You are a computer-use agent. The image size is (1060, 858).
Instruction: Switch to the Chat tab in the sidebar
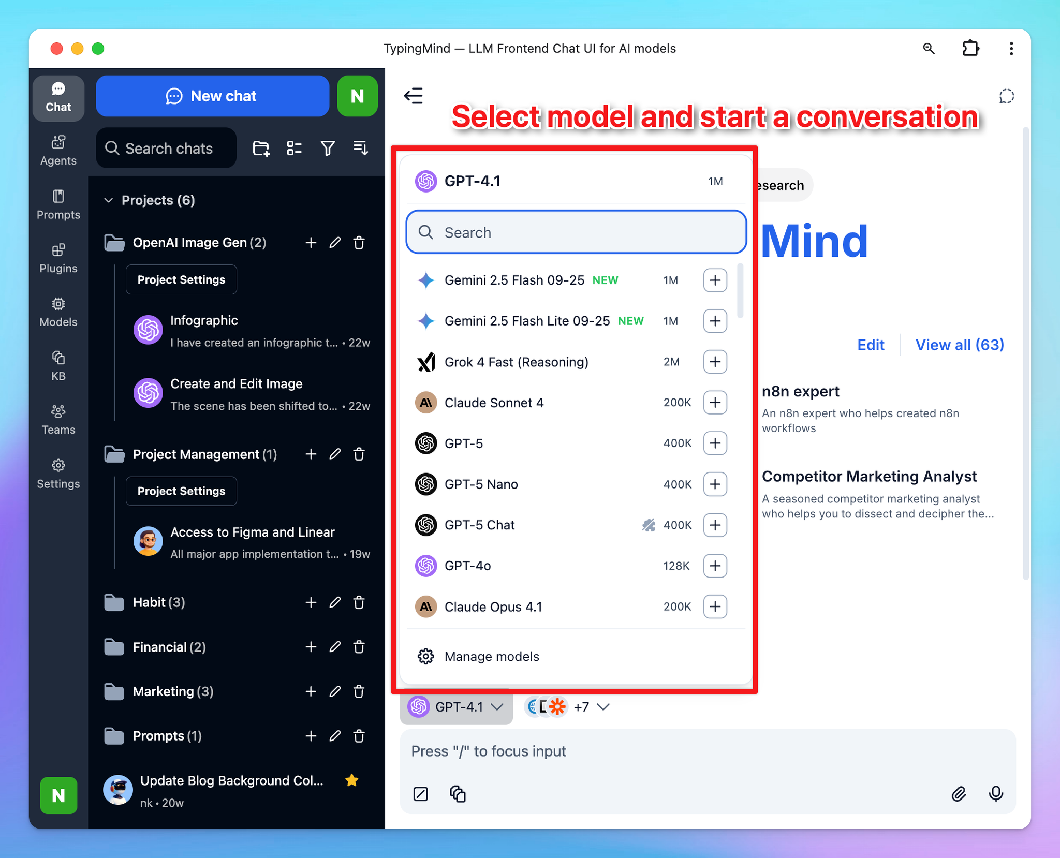pos(58,98)
